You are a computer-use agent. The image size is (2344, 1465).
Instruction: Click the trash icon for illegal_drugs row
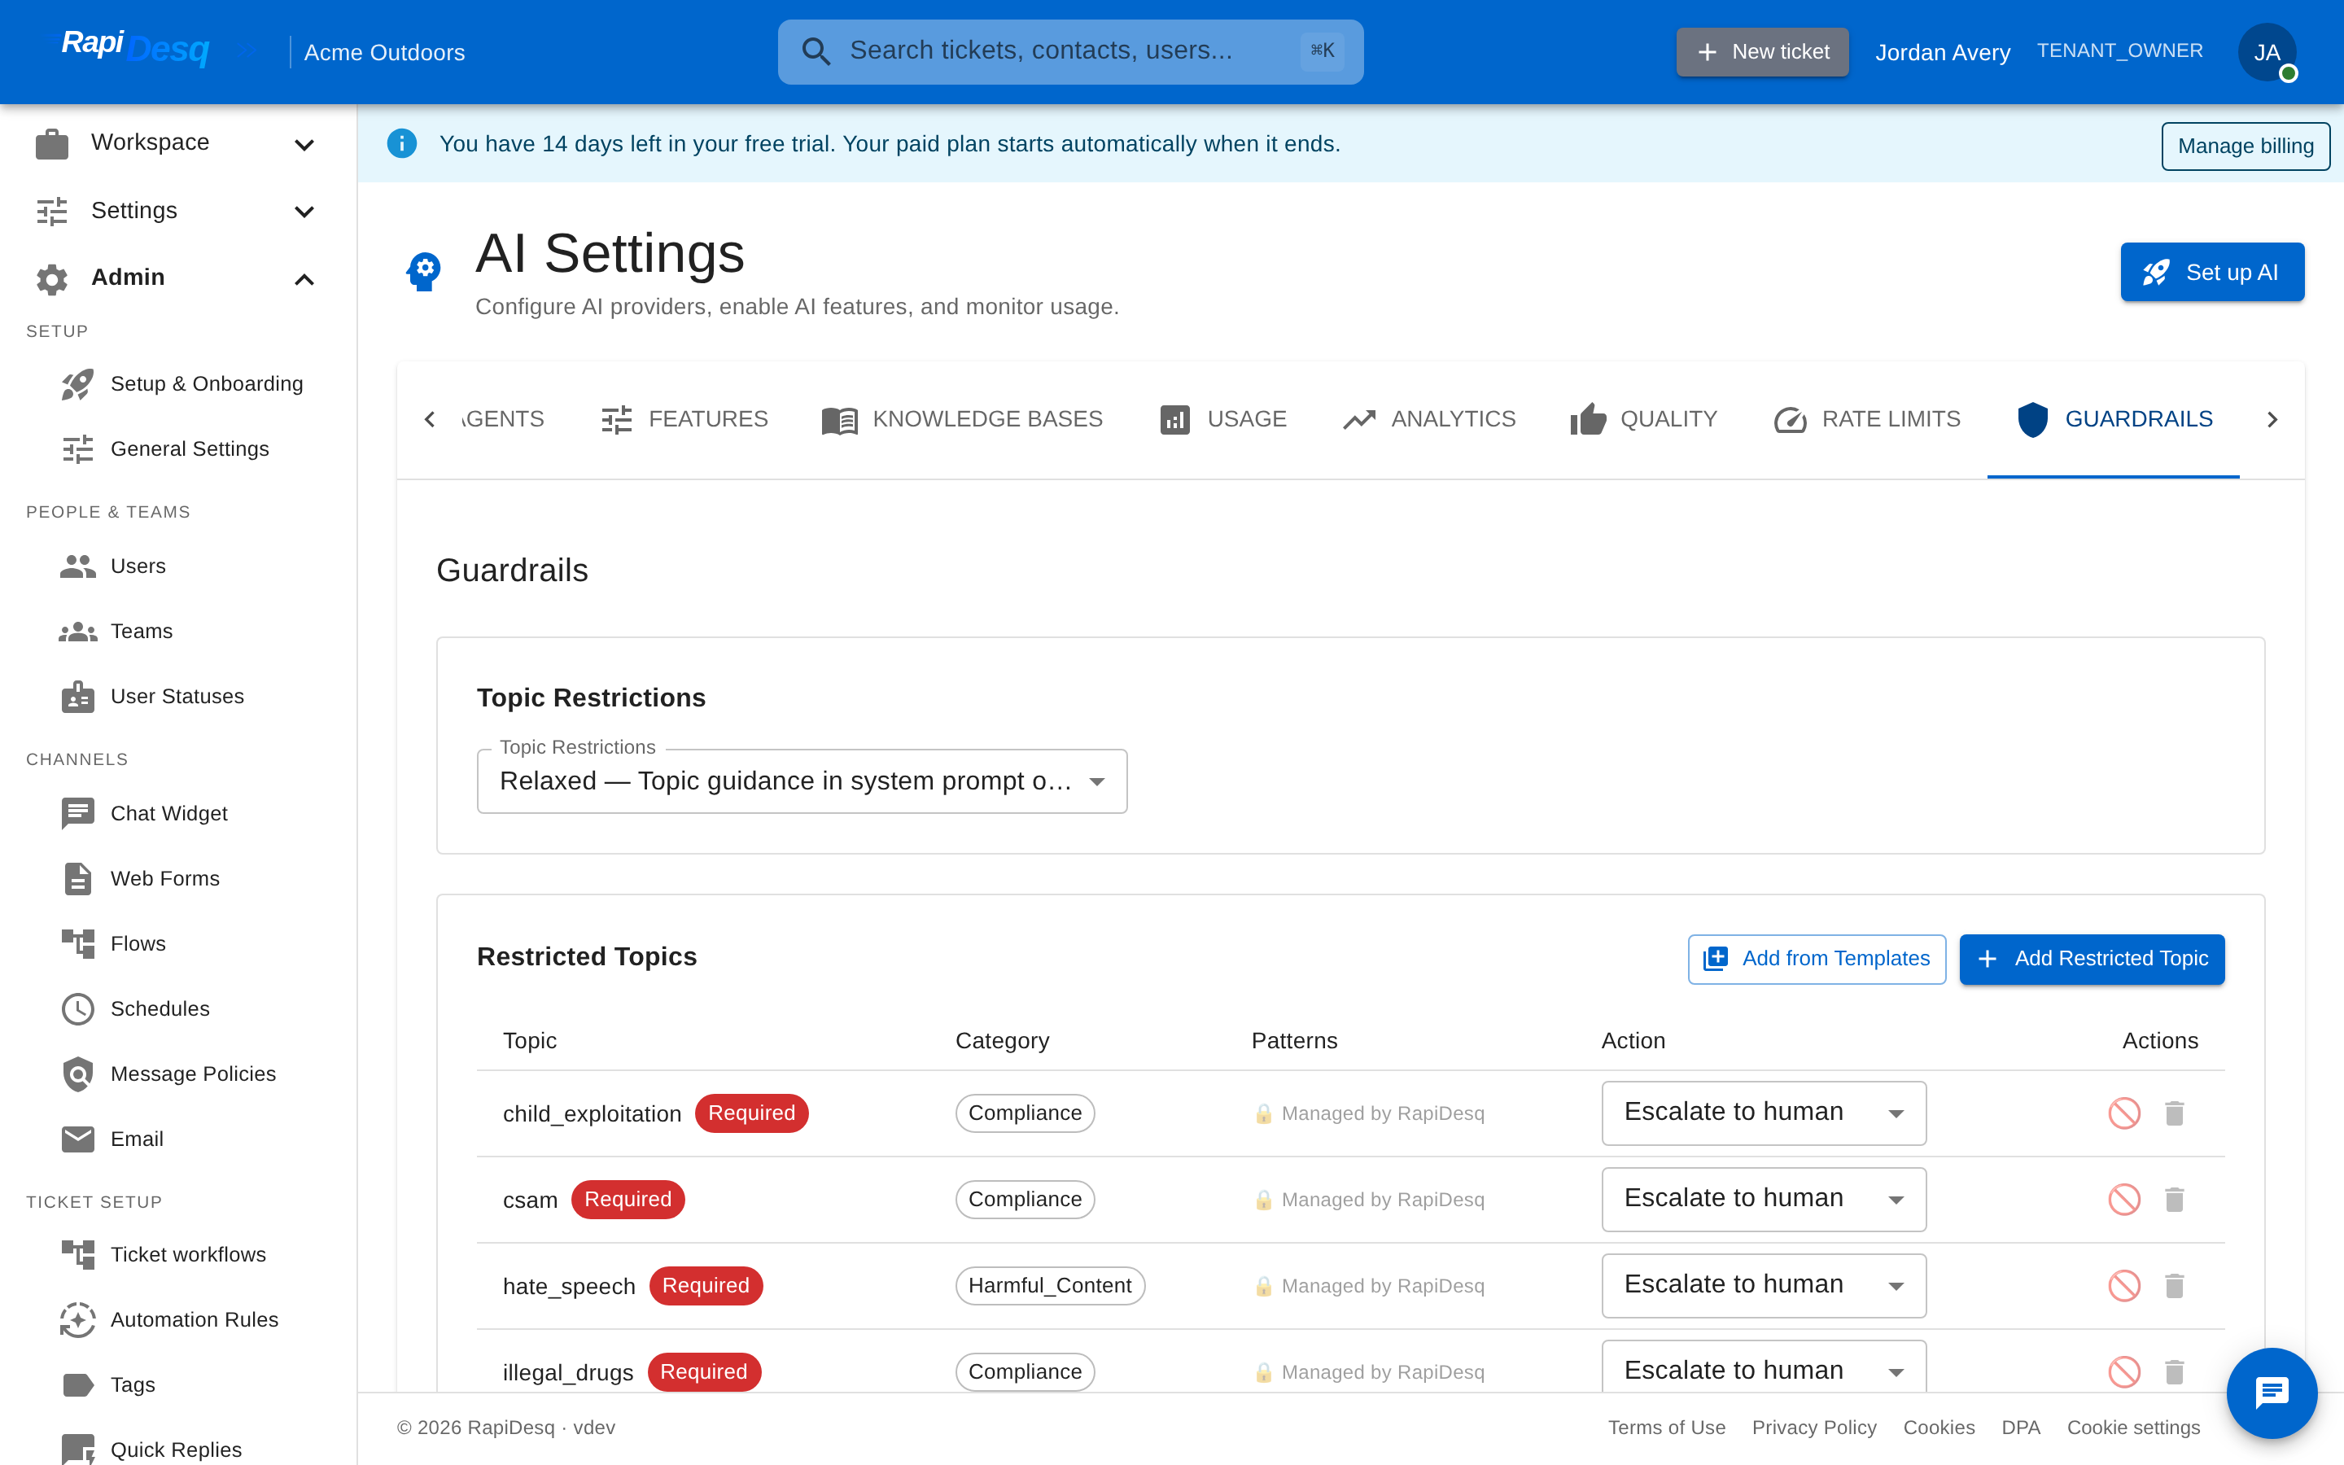tap(2175, 1372)
